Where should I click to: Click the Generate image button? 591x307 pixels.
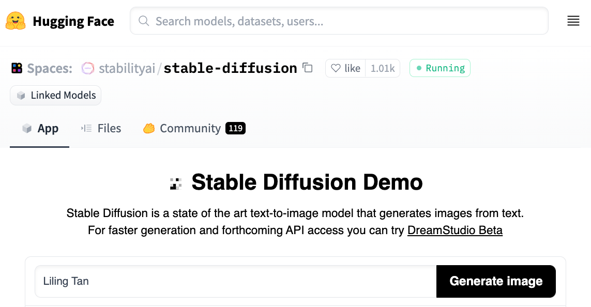tap(496, 281)
